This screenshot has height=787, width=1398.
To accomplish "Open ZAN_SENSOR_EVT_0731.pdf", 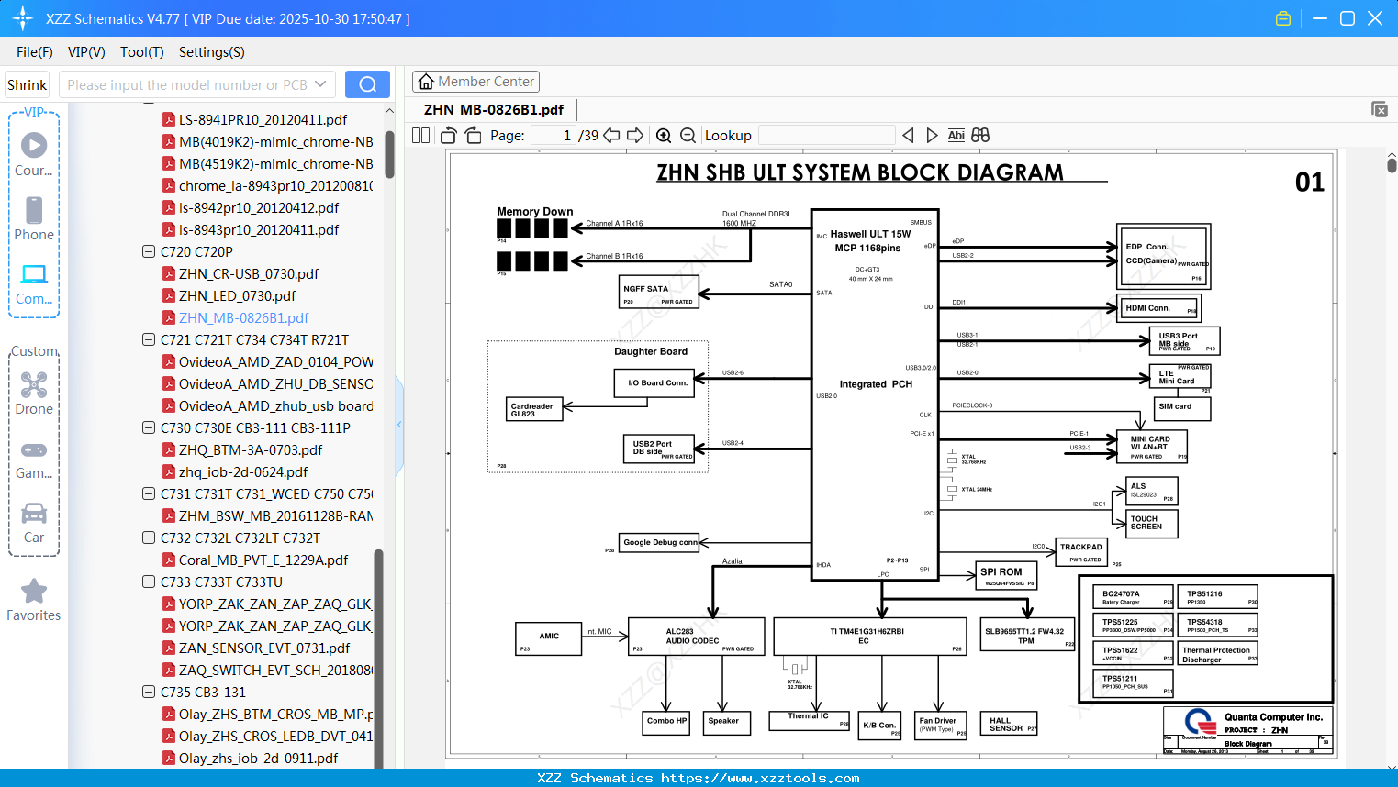I will [264, 648].
